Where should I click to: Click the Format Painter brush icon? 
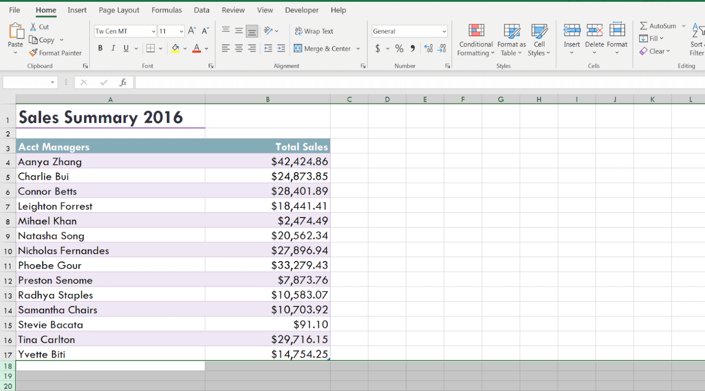pyautogui.click(x=33, y=53)
